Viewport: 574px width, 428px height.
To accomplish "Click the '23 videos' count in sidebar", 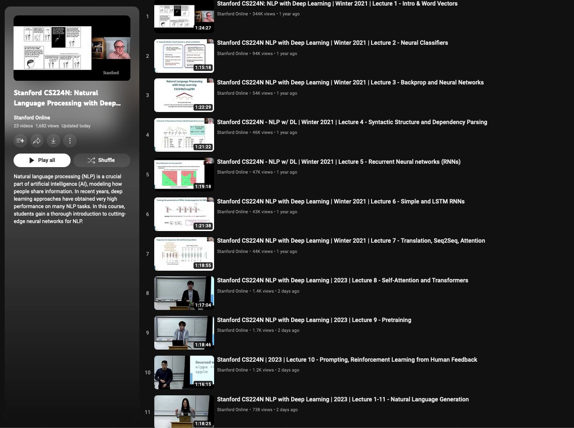I will tap(23, 126).
